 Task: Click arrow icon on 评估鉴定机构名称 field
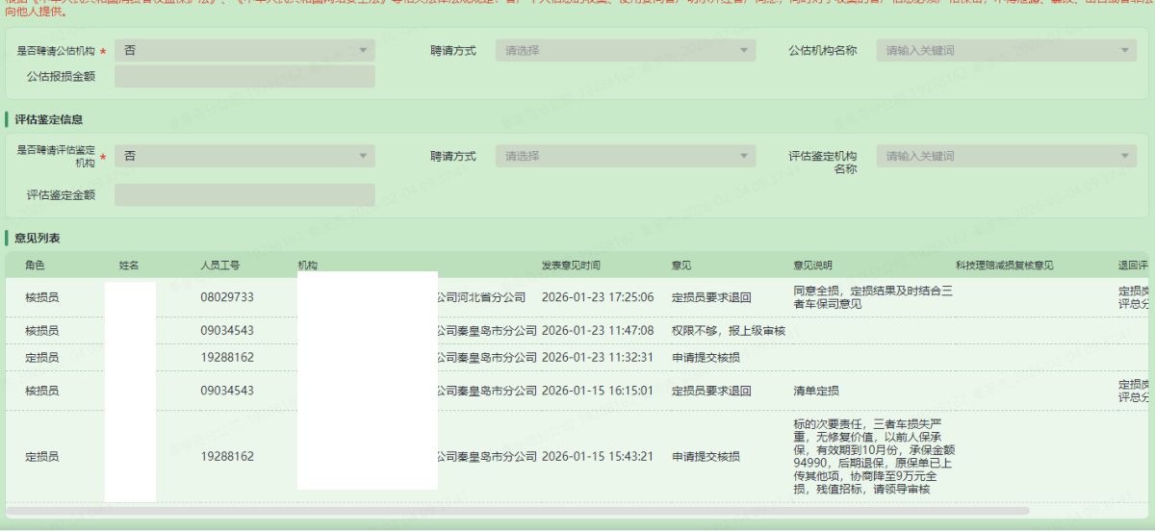pos(1128,156)
